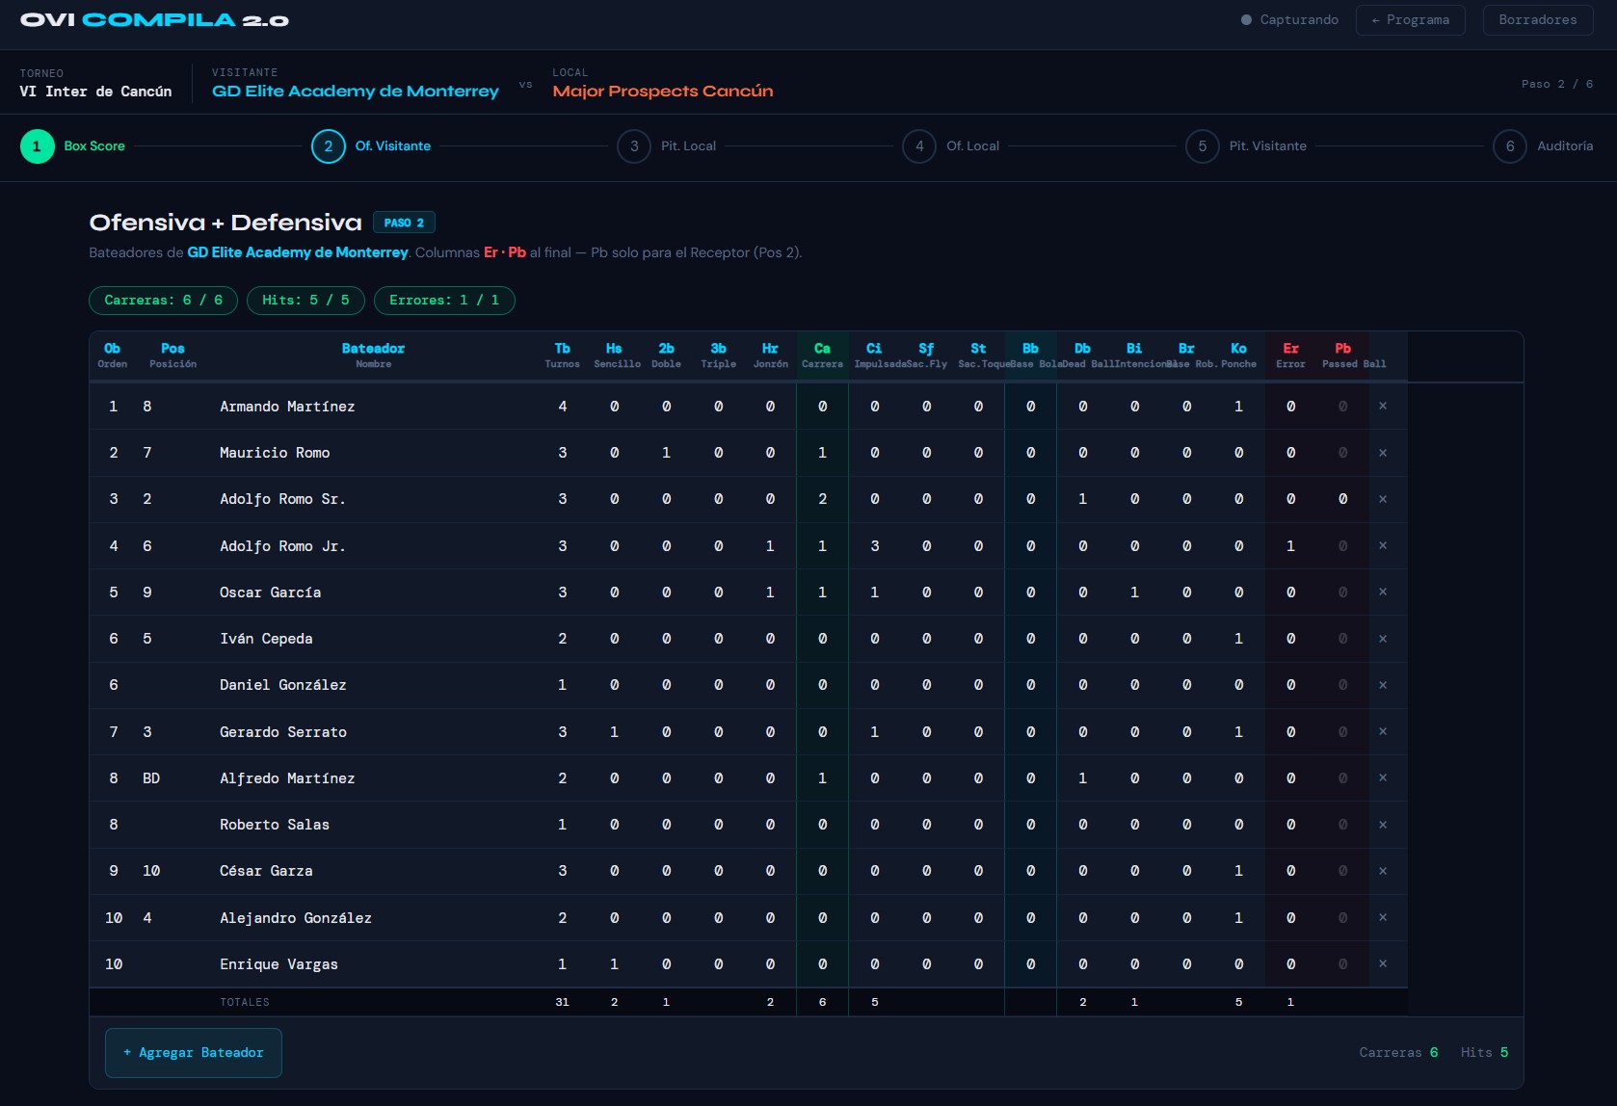Remove Daniel González row with x icon
Image resolution: width=1617 pixels, height=1106 pixels.
[x=1383, y=685]
